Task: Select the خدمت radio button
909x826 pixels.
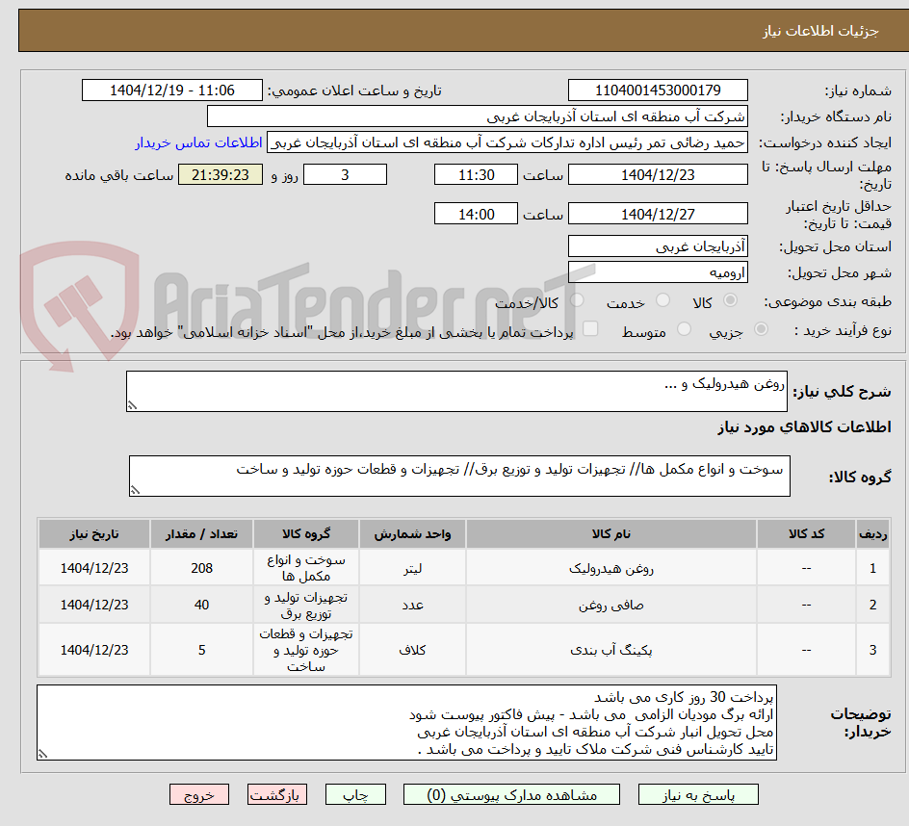Action: tap(662, 300)
